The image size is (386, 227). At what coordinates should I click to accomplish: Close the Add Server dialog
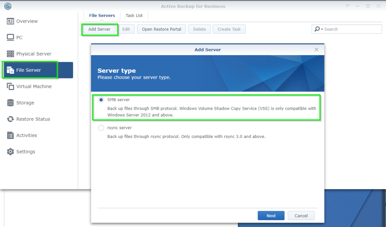(x=316, y=49)
